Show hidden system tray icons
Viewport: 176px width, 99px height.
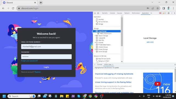pos(139,96)
